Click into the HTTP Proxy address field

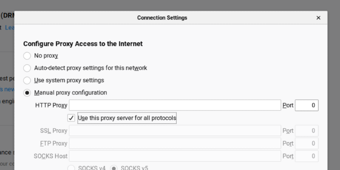[x=175, y=105]
